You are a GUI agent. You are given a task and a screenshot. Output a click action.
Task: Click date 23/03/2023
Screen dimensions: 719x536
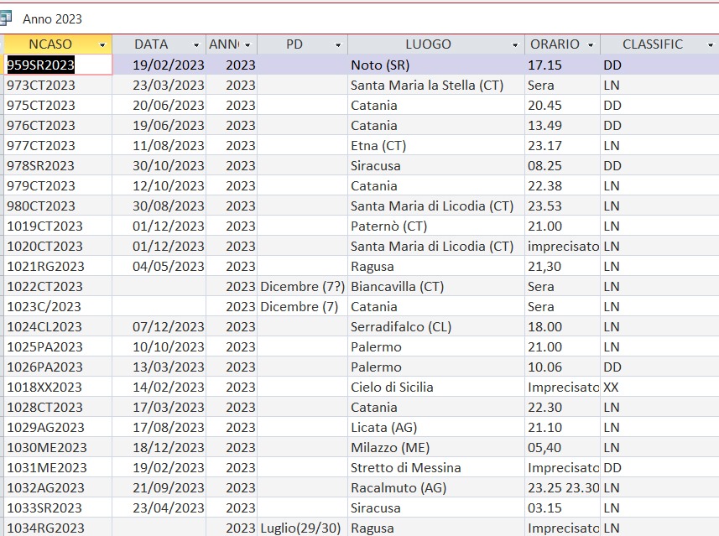pos(159,86)
